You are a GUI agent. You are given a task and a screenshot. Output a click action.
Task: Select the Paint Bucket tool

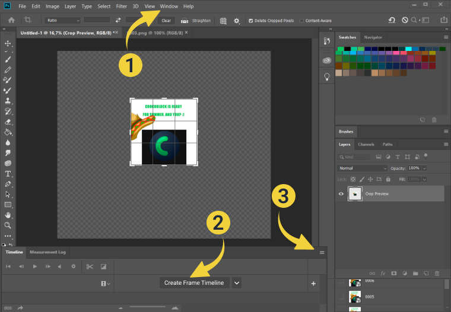click(x=8, y=132)
